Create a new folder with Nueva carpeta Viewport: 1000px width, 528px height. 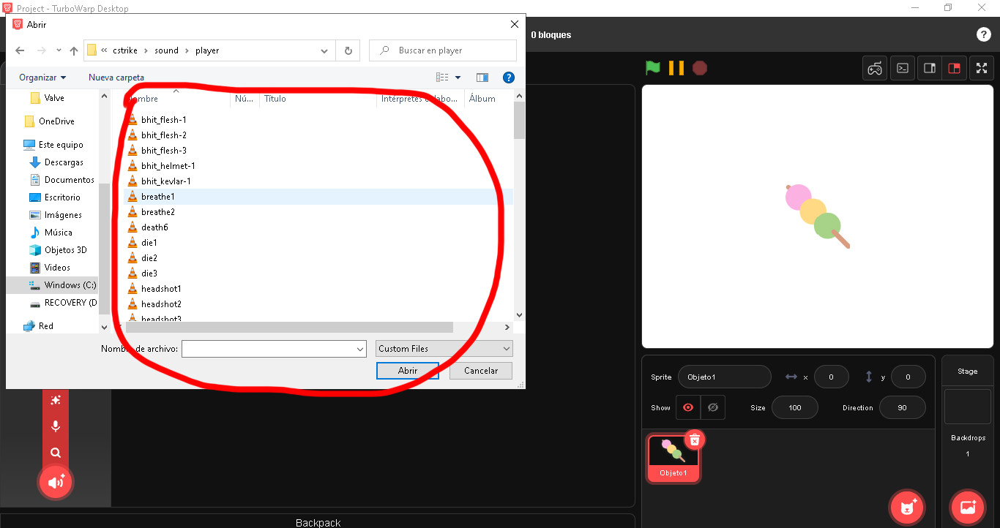click(x=116, y=78)
